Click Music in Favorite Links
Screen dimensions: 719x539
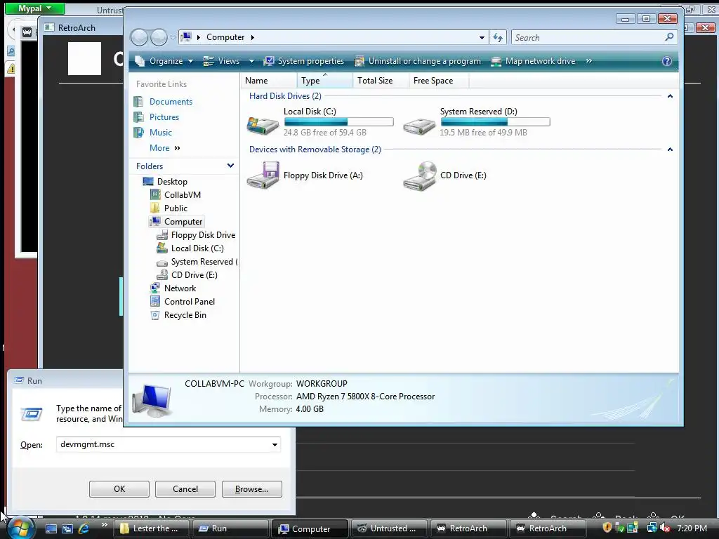[x=161, y=133]
